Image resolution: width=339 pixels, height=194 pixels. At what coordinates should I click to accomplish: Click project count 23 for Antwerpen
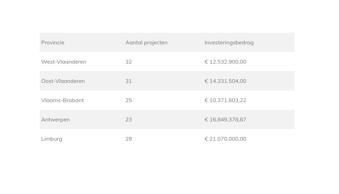pyautogui.click(x=129, y=120)
